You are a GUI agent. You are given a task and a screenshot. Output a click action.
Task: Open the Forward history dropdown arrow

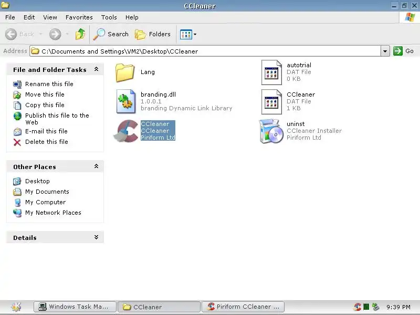pyautogui.click(x=67, y=34)
